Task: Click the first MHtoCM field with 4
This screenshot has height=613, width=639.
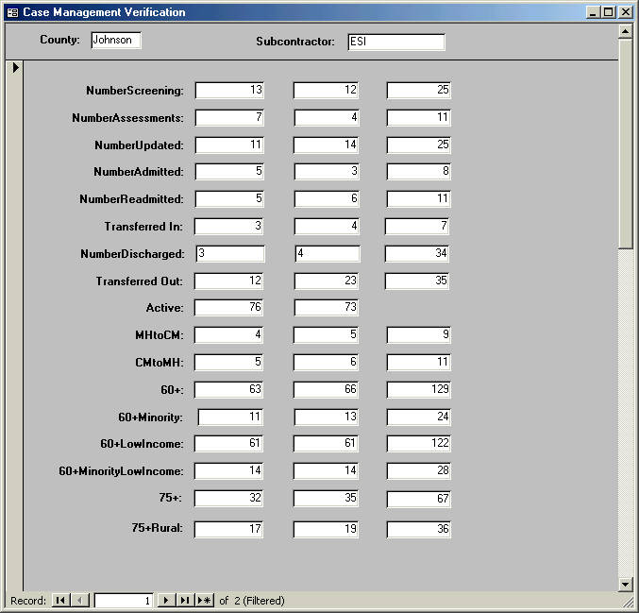Action: coord(229,335)
